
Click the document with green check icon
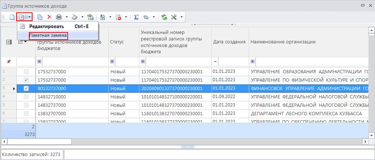pyautogui.click(x=102, y=17)
